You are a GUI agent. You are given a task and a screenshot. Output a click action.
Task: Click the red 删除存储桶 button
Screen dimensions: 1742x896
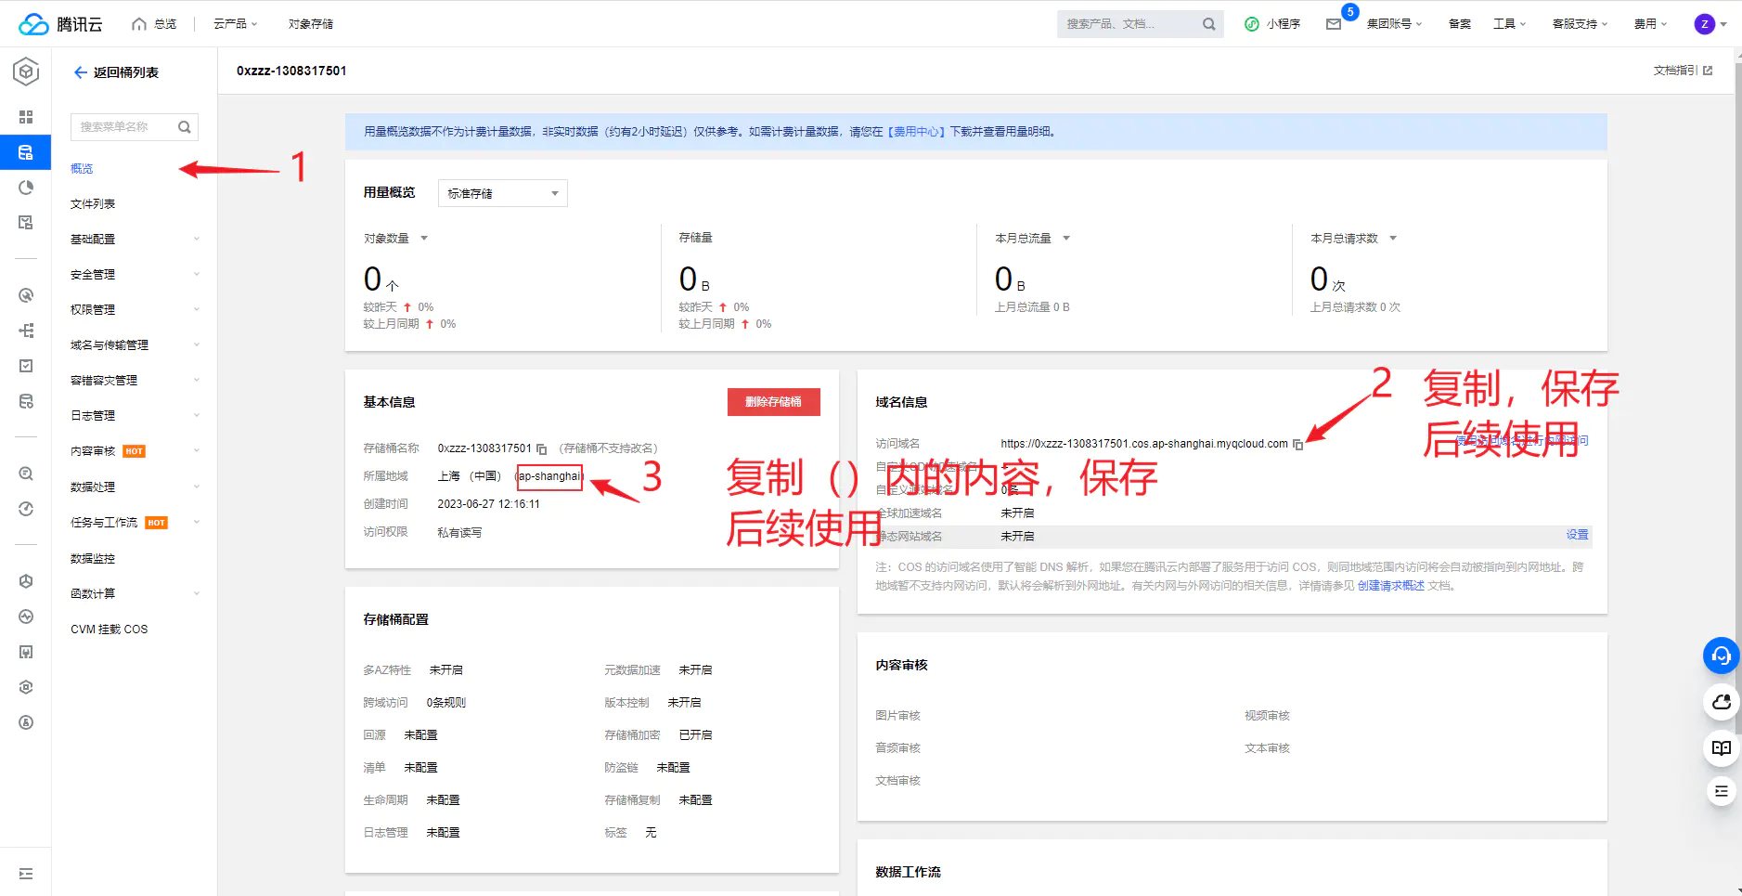click(773, 402)
